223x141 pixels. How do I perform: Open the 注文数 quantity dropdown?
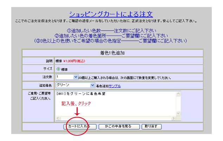tap(67, 77)
